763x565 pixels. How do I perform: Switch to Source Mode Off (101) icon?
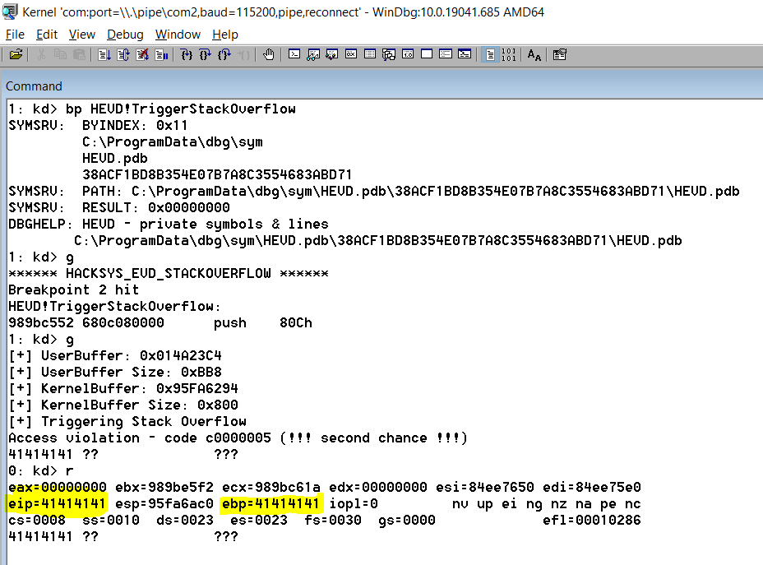tap(509, 54)
